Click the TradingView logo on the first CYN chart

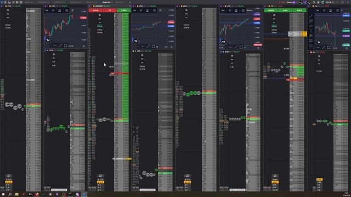pos(48,40)
